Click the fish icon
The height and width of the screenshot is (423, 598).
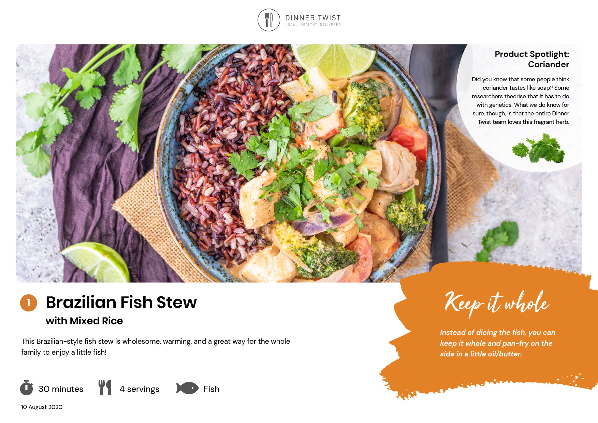[187, 388]
